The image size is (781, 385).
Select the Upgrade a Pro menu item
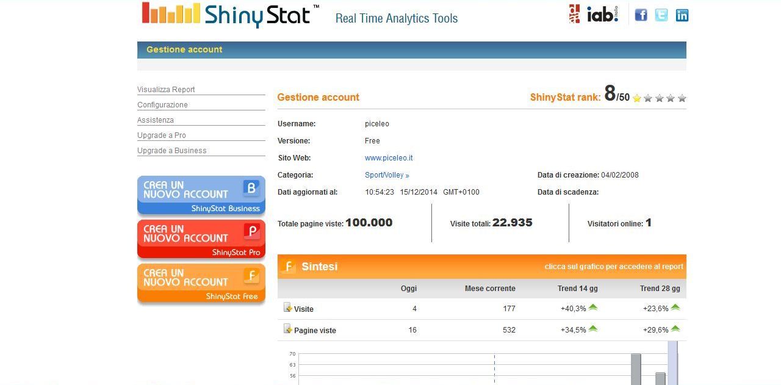[x=162, y=135]
